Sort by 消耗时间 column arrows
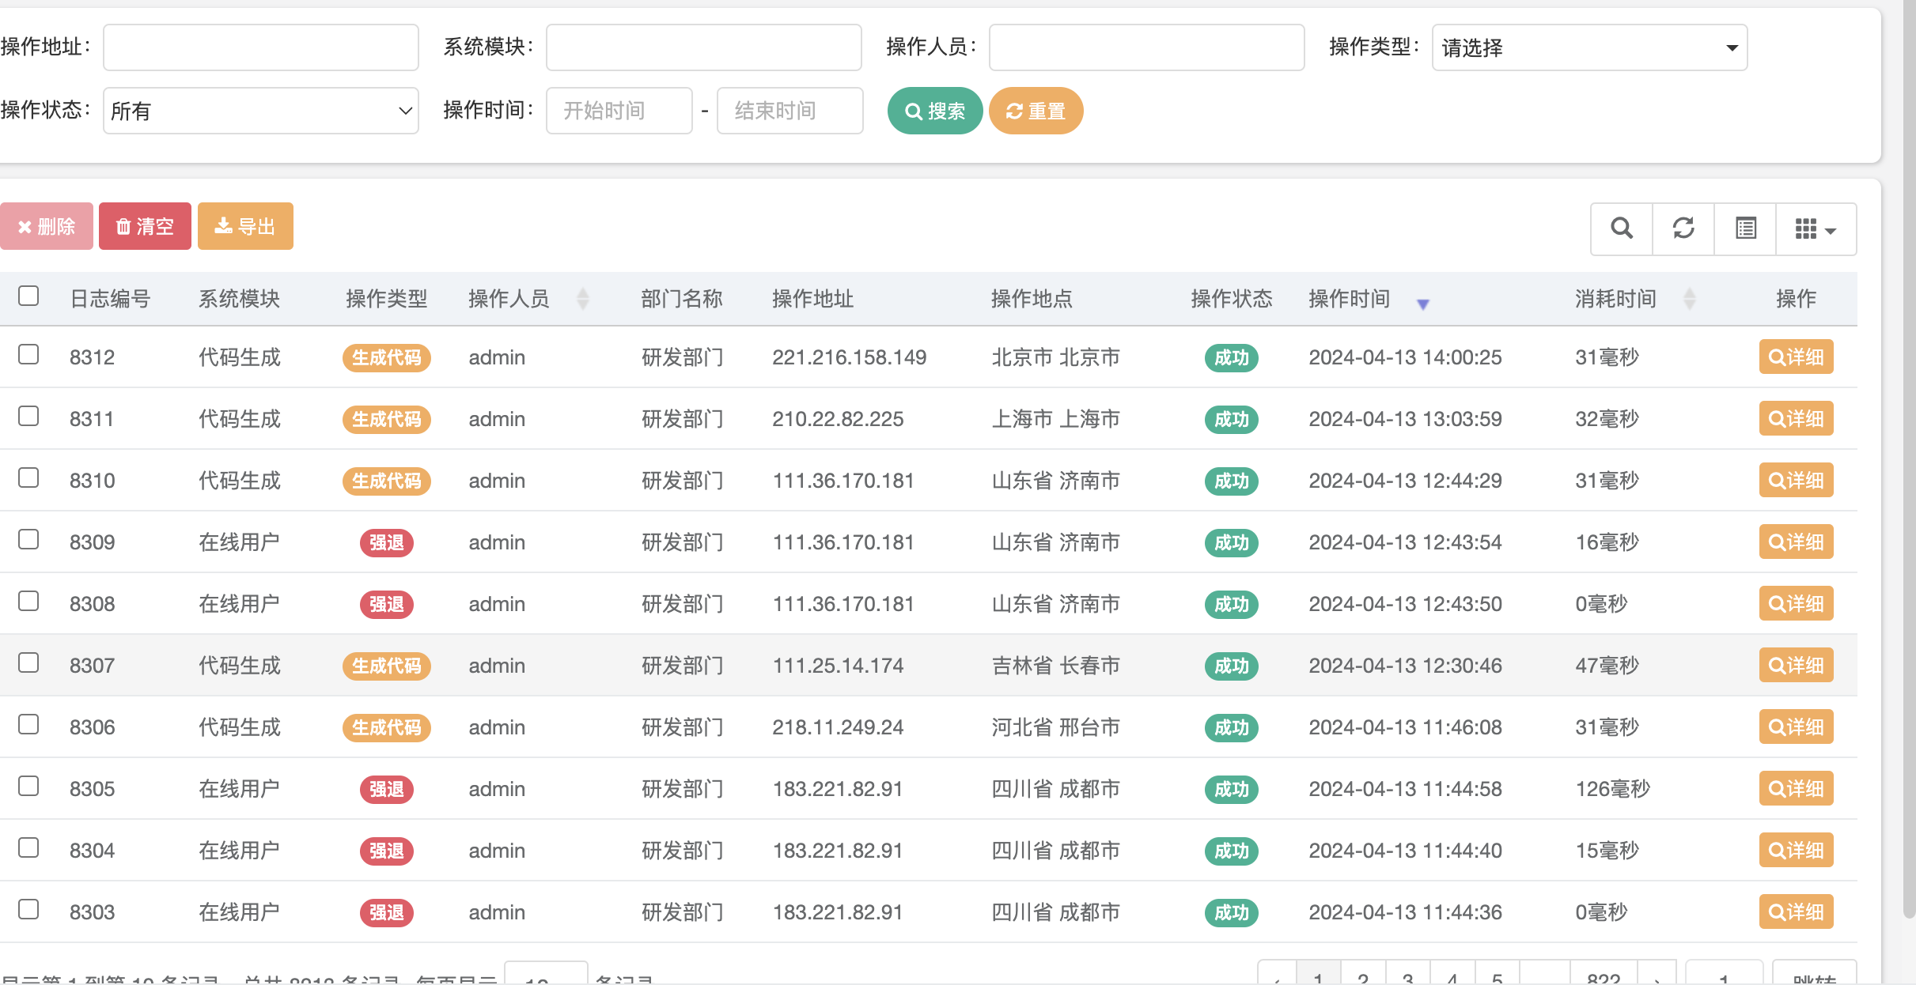This screenshot has width=1916, height=985. [1689, 299]
